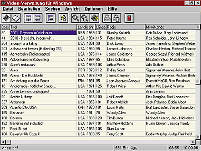This screenshot has width=201, height=151.
Task: Open the Suchen menu
Action: point(53,9)
